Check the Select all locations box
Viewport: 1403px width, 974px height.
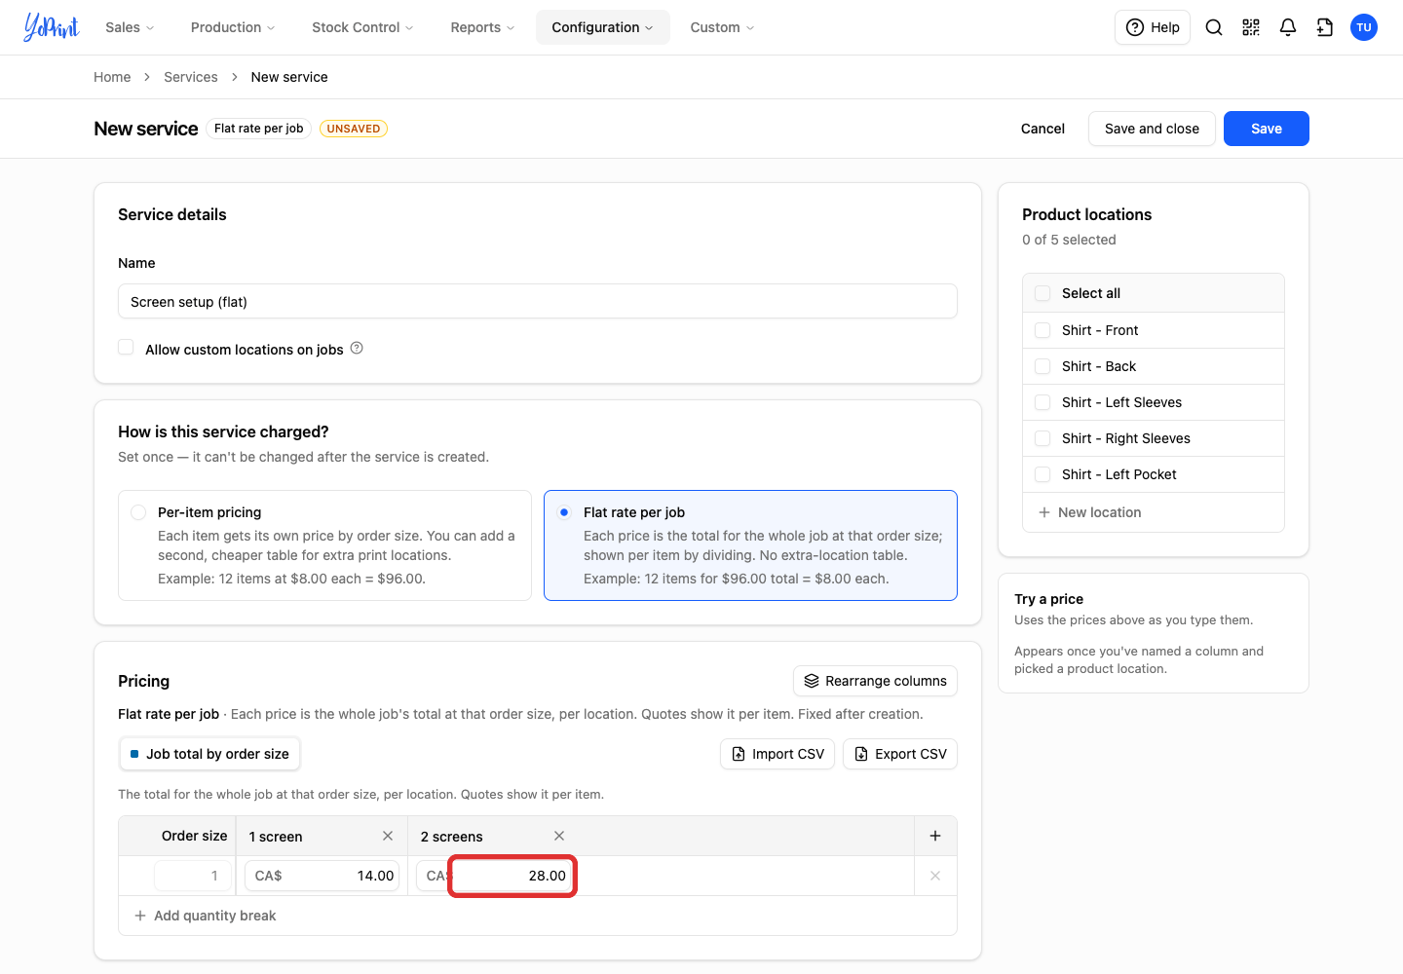(x=1043, y=293)
